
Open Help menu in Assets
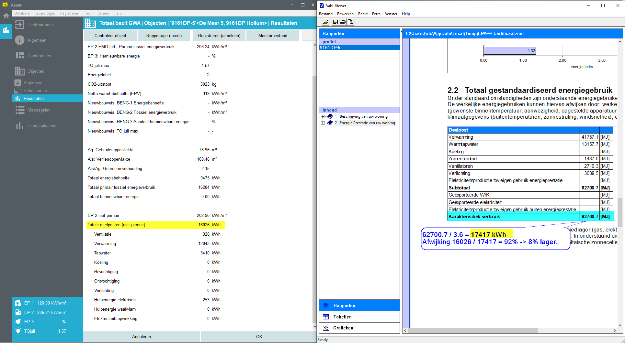click(118, 13)
